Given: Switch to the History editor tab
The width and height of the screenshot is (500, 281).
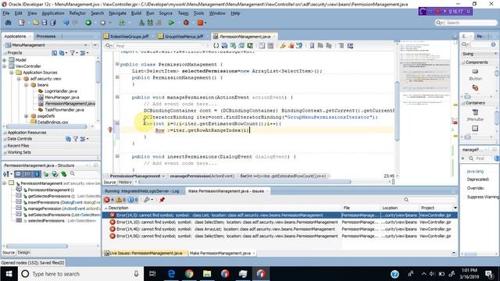Looking at the screenshot, I should (125, 182).
